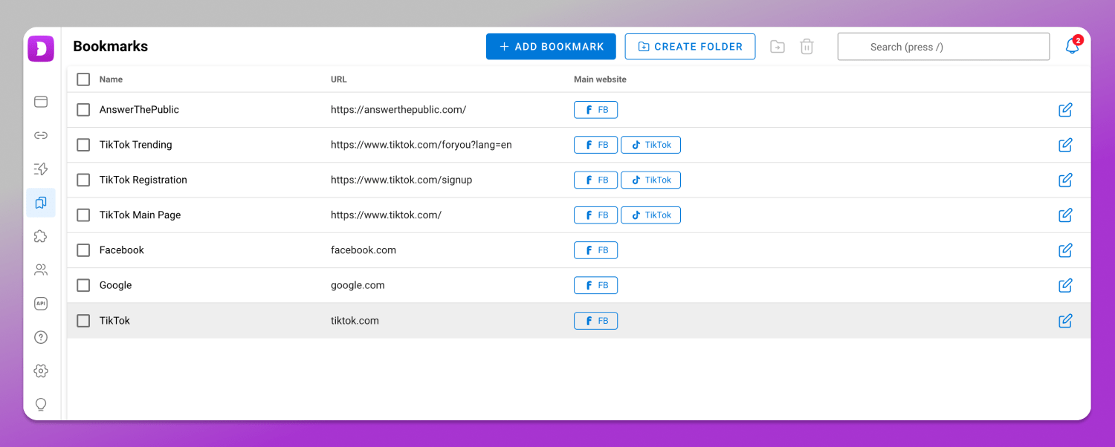This screenshot has width=1115, height=447.
Task: Select the Bookmarks sidebar icon
Action: click(x=41, y=203)
